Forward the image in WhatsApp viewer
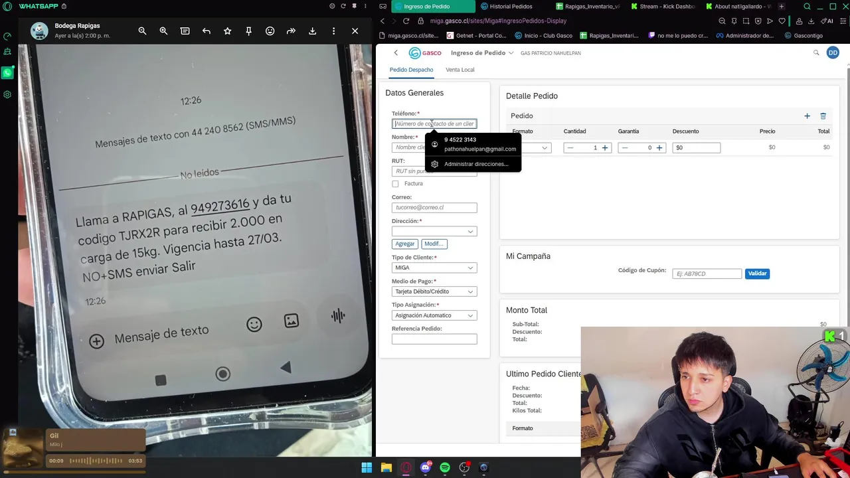 coord(291,31)
